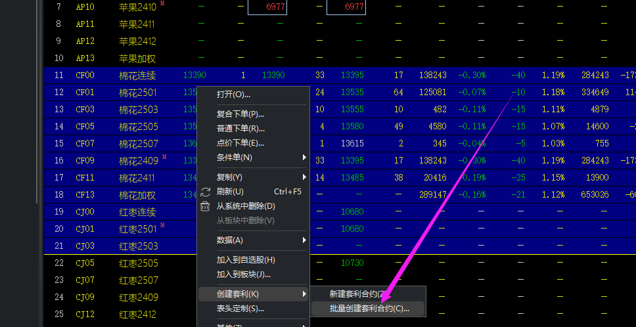
Task: Open 表头定制(S)... from the menu
Action: [240, 309]
